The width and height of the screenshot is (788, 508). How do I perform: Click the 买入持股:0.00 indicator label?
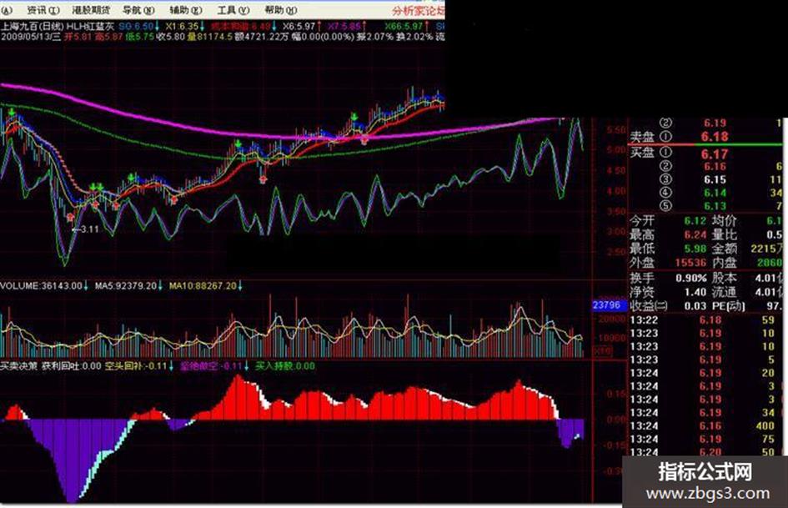click(285, 366)
